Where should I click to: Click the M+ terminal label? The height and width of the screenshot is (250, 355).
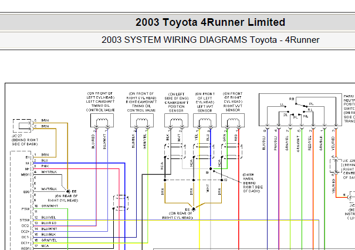27,169
